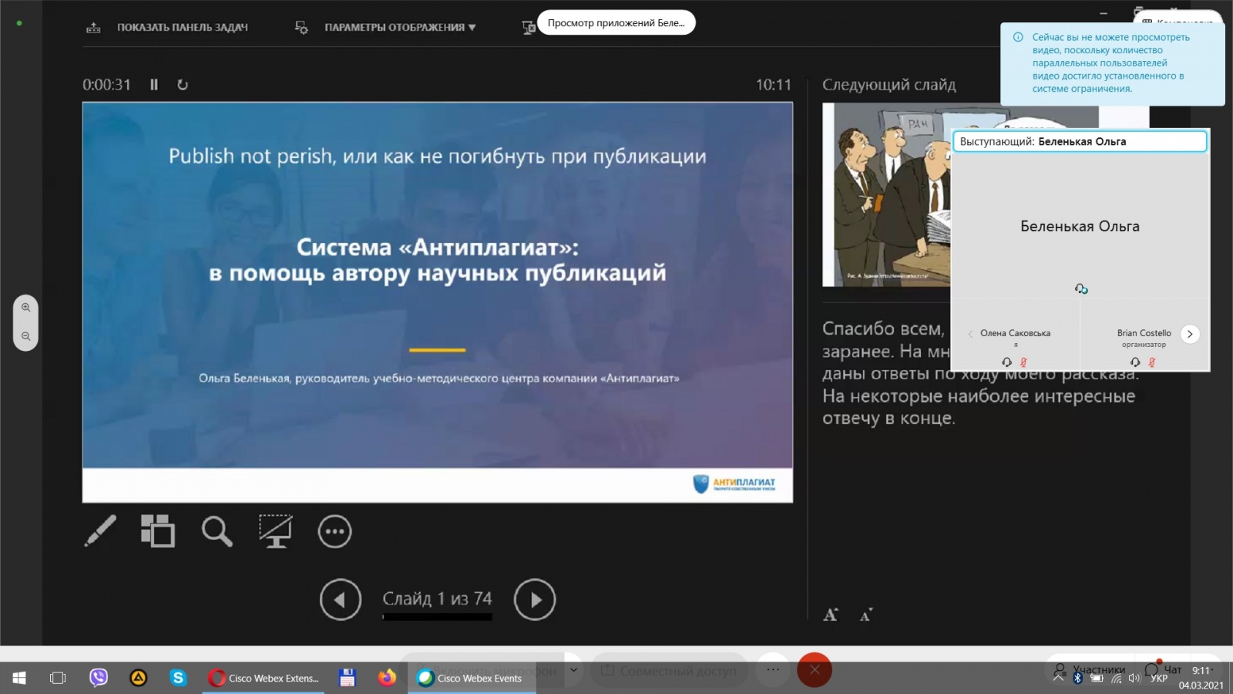Click the info icon in video limit notification
The width and height of the screenshot is (1233, 694).
coord(1018,37)
